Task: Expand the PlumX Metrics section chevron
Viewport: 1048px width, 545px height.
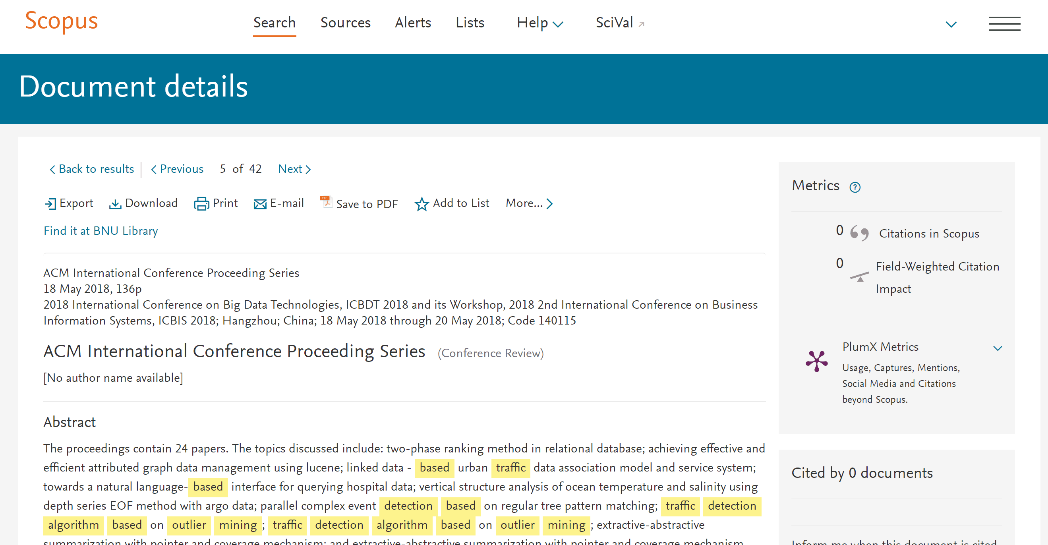Action: click(x=997, y=348)
